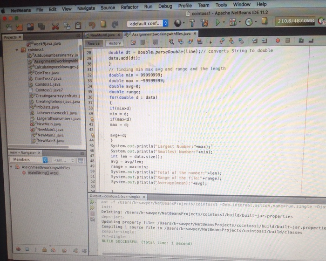
Task: Click the Redo arrow icon
Action: pyautogui.click(x=115, y=25)
